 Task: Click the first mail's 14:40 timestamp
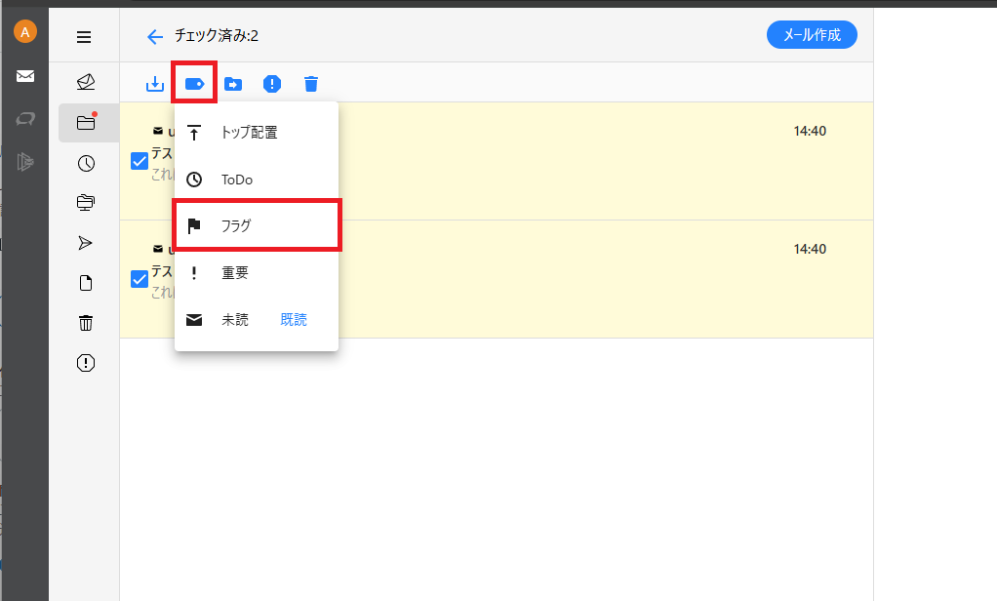810,131
